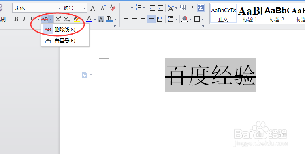The width and height of the screenshot is (305, 154).
Task: Clear formatting with eraser icon
Action: (113, 8)
